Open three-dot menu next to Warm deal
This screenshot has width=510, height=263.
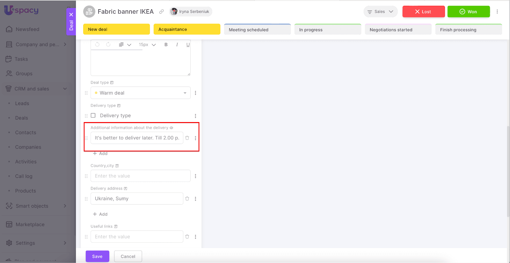point(195,93)
